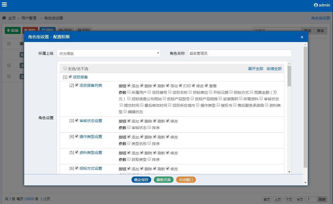333x204 pixels.
Task: Toggle 操作类型设置 module checkbox
Action: (77, 136)
